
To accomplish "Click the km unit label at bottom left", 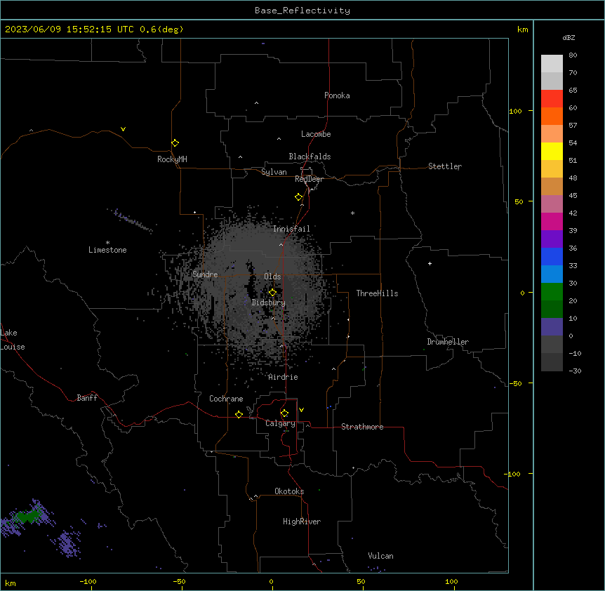I will click(11, 583).
